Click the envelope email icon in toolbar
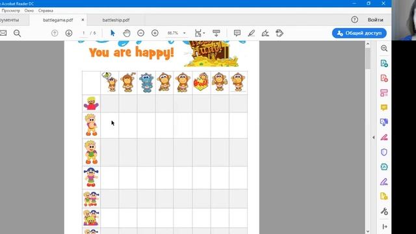Screen dimensions: 416x234 coord(3,33)
